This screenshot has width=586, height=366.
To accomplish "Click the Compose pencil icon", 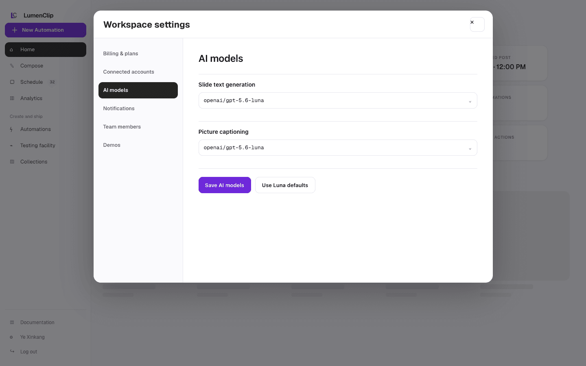I will (12, 66).
